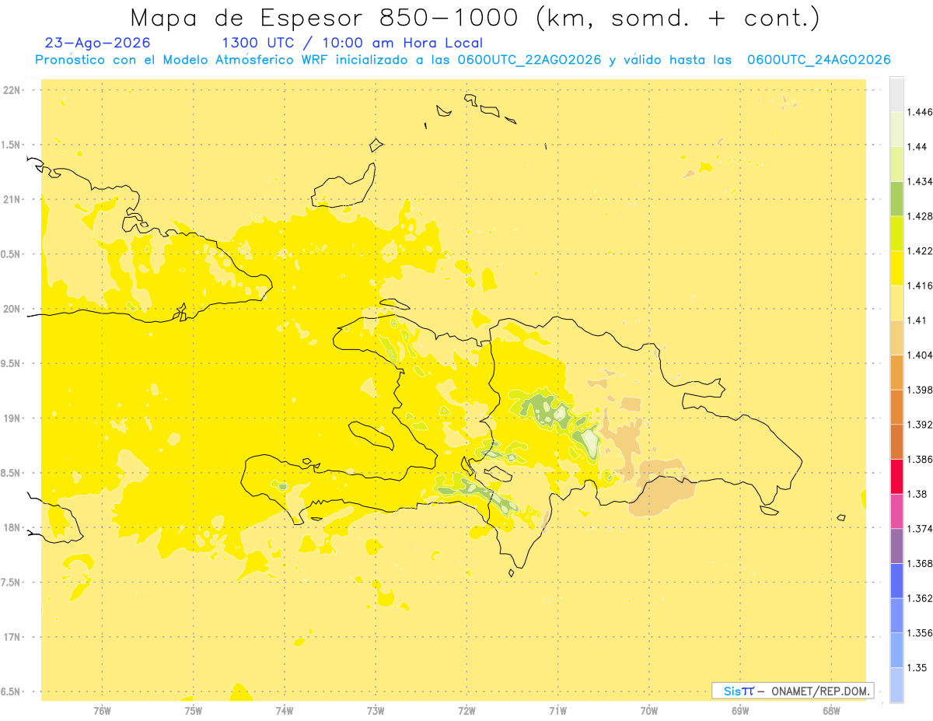This screenshot has height=721, width=933.
Task: Click the '76W' longitude label
Action: pos(102,711)
